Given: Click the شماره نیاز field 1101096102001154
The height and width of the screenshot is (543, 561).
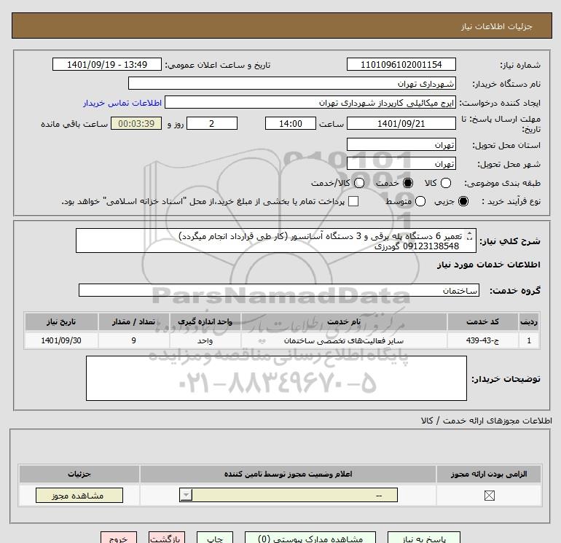Looking at the screenshot, I should (x=401, y=64).
